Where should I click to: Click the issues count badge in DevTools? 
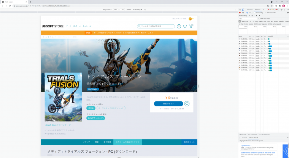(x=277, y=9)
